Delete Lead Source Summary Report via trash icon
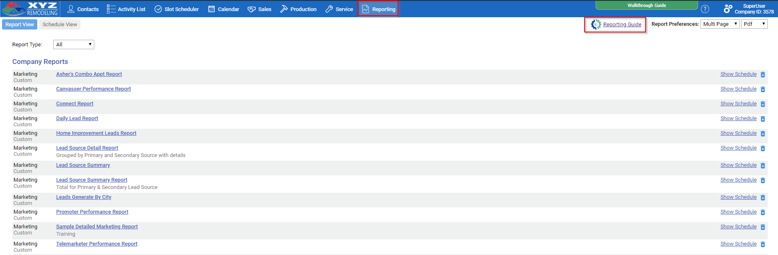The width and height of the screenshot is (778, 255). click(763, 180)
